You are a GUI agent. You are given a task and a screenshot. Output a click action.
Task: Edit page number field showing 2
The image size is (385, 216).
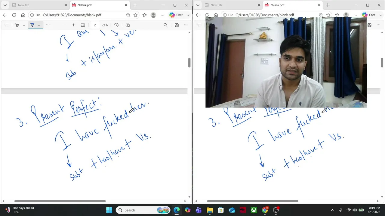[x=95, y=25]
